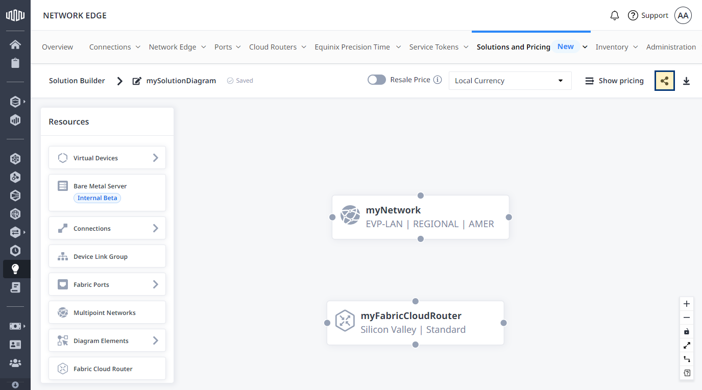Image resolution: width=702 pixels, height=390 pixels.
Task: Open the ID card sidebar icon
Action: [x=15, y=345]
